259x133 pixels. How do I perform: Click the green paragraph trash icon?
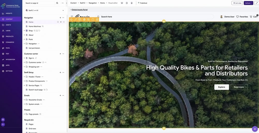84,25
